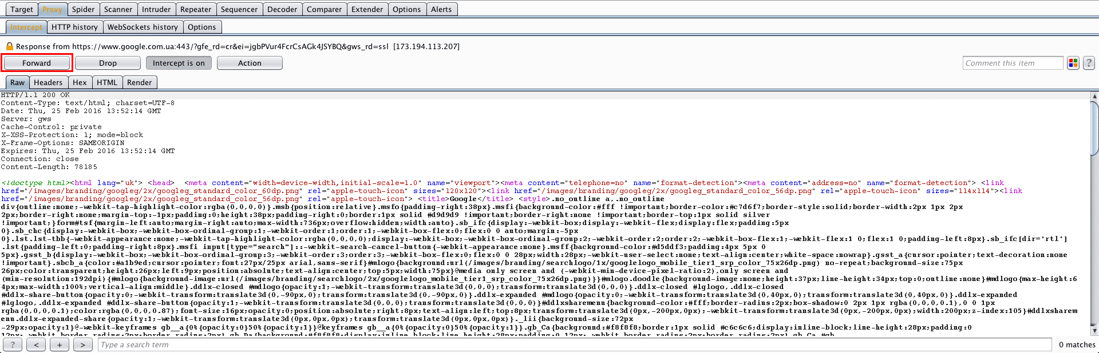Click the Date header line
1099x353 pixels.
click(81, 111)
